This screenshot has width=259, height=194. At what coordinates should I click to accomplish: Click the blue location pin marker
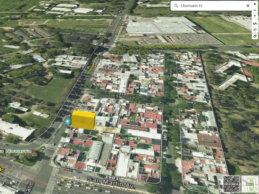pyautogui.click(x=67, y=122)
